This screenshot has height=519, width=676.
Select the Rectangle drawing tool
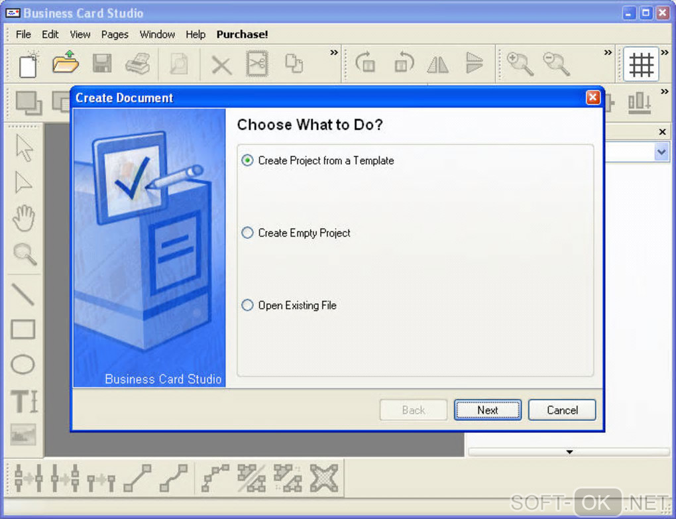(x=23, y=329)
